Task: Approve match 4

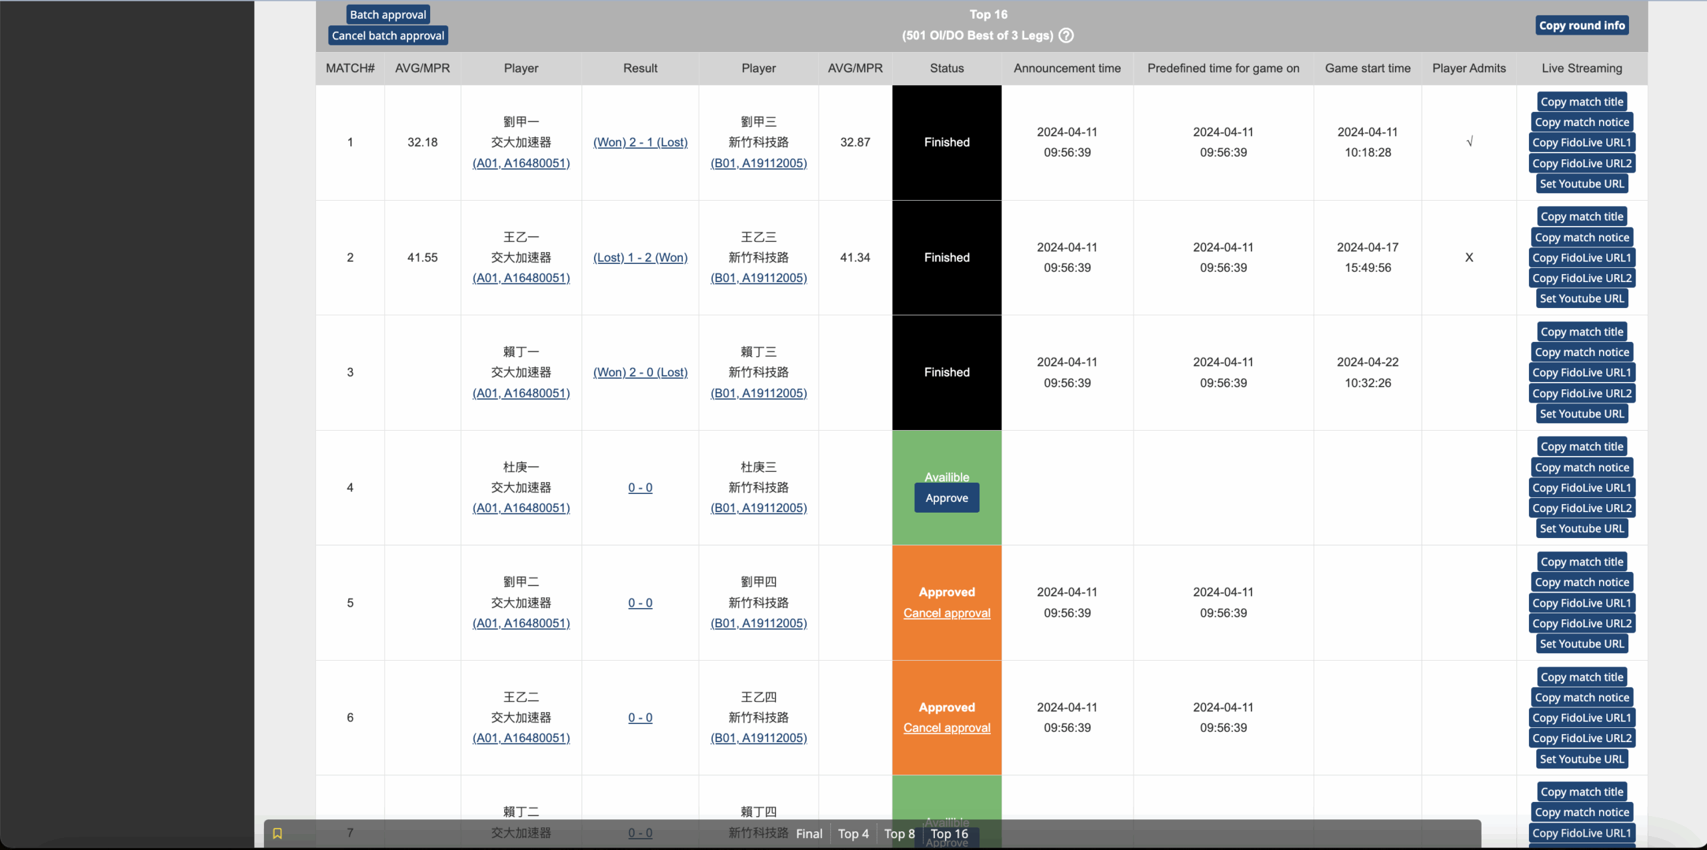Action: 946,498
